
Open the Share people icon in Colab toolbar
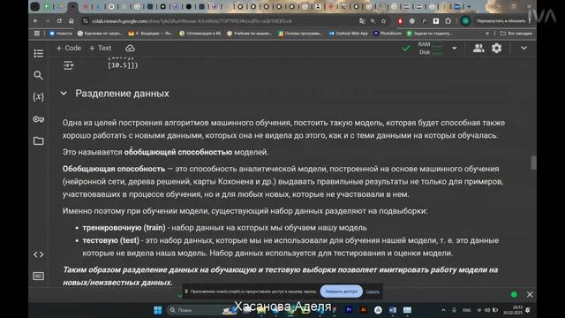click(478, 48)
